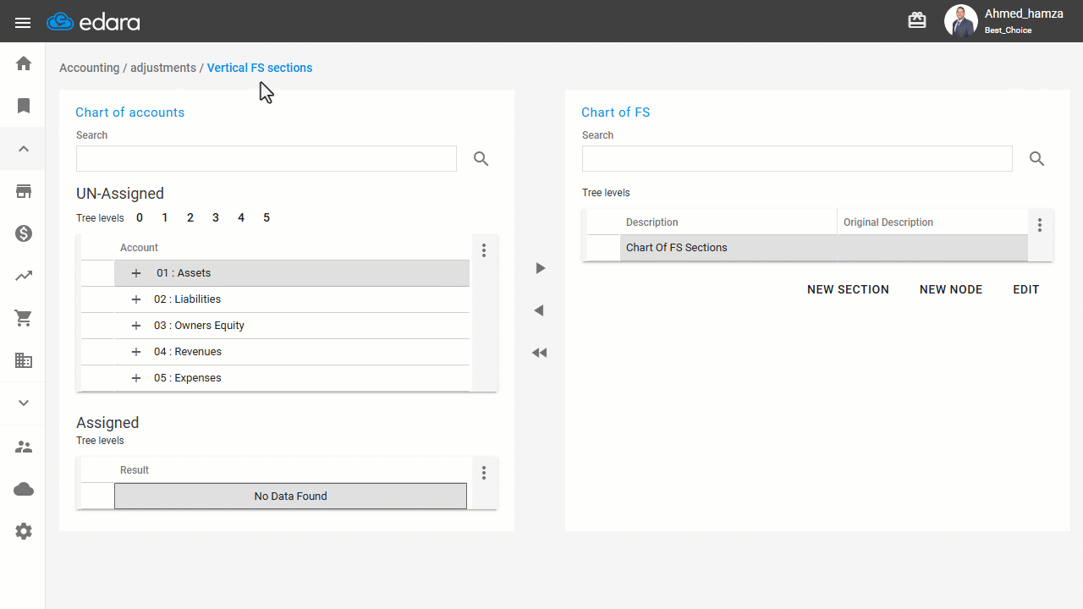Select tree level 0
Screen dimensions: 1083x609
pos(140,217)
